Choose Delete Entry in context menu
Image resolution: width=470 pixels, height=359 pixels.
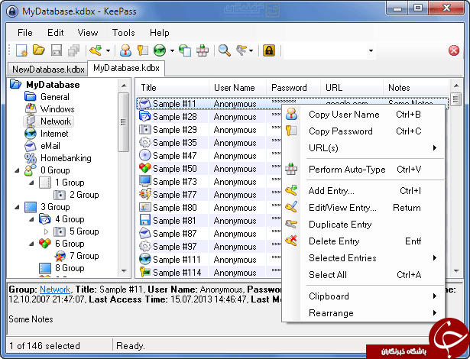(x=363, y=241)
